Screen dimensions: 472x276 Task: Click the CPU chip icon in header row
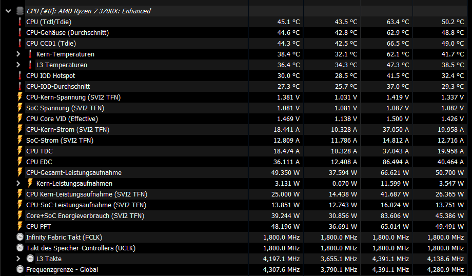point(20,11)
